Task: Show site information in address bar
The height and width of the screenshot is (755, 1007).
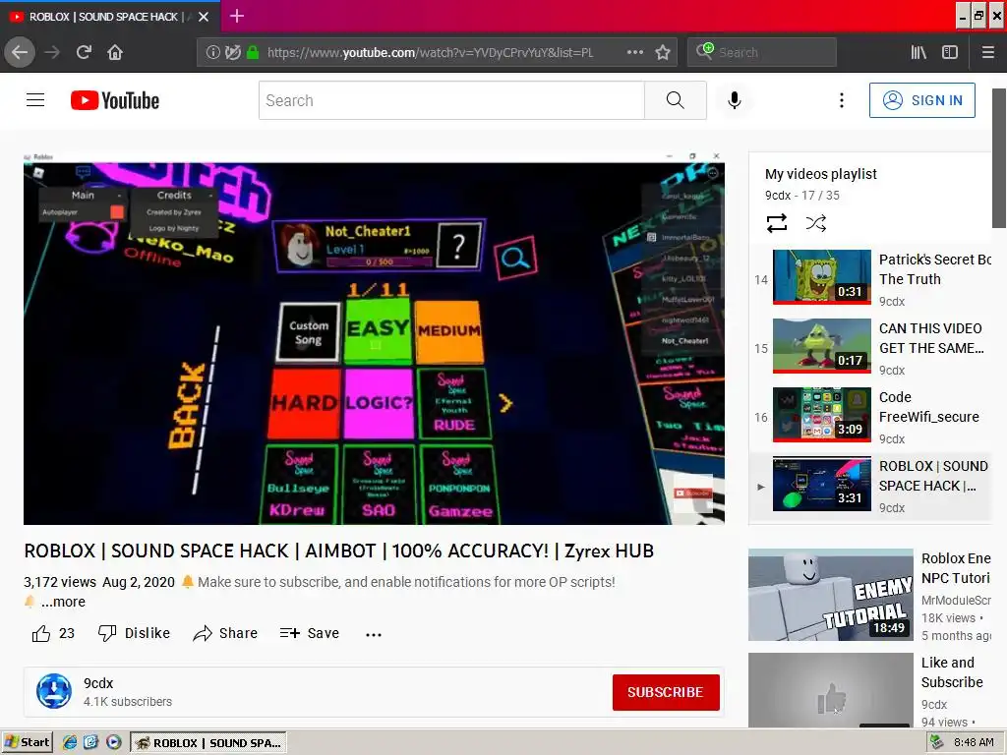Action: point(213,52)
